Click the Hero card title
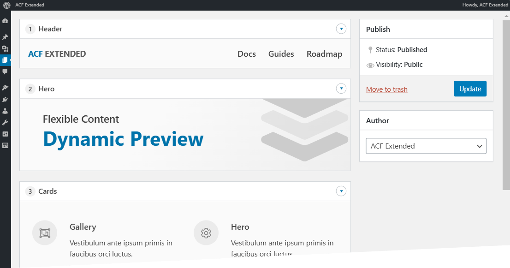The height and width of the screenshot is (268, 510). coord(240,227)
